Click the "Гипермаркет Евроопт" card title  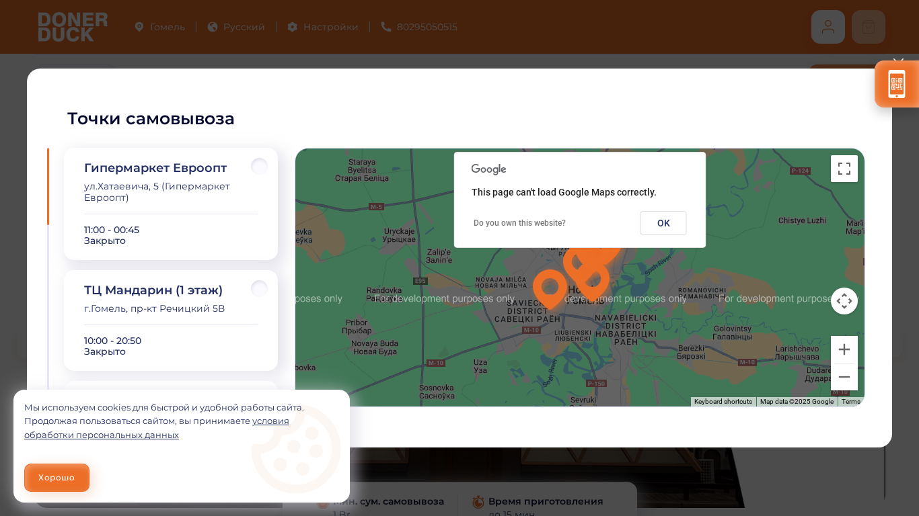tap(155, 168)
